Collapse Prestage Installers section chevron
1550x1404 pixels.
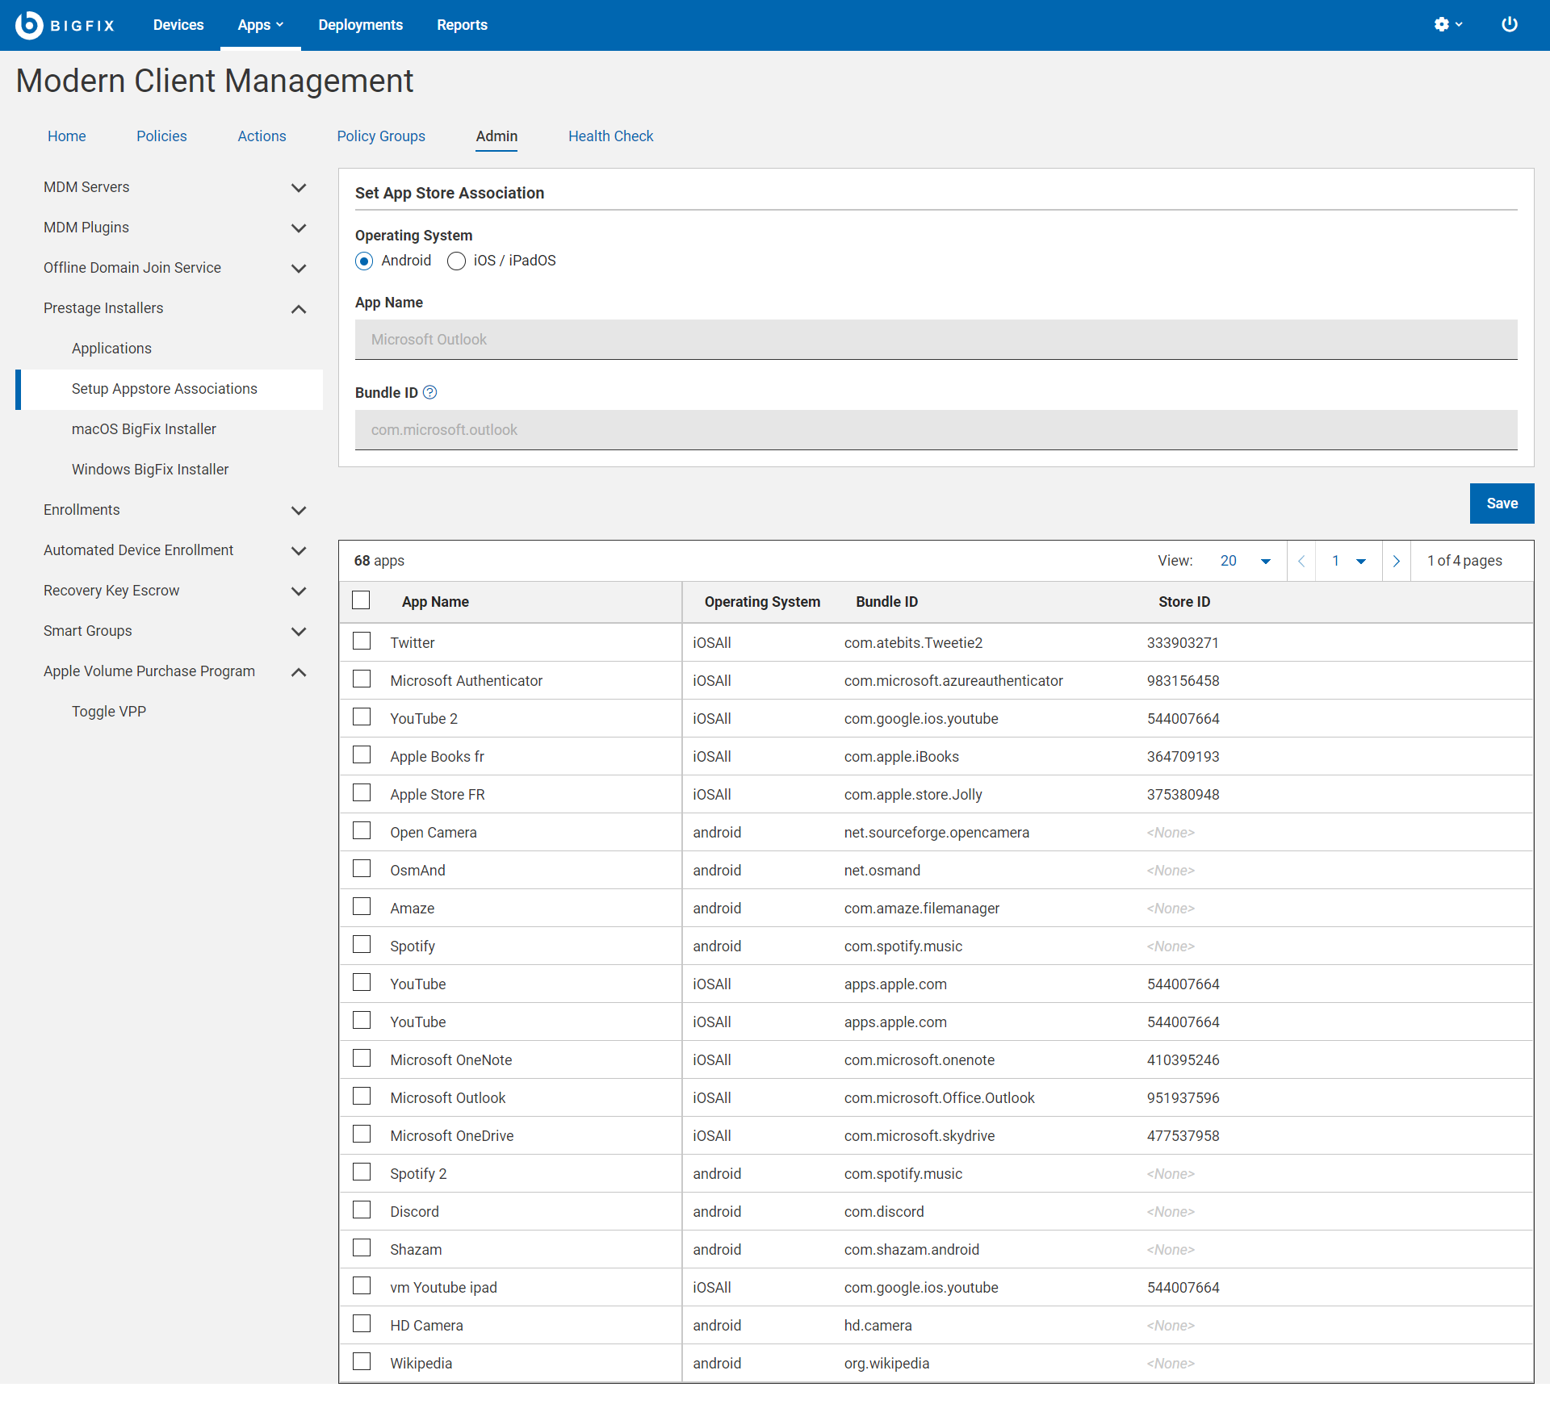click(x=299, y=309)
